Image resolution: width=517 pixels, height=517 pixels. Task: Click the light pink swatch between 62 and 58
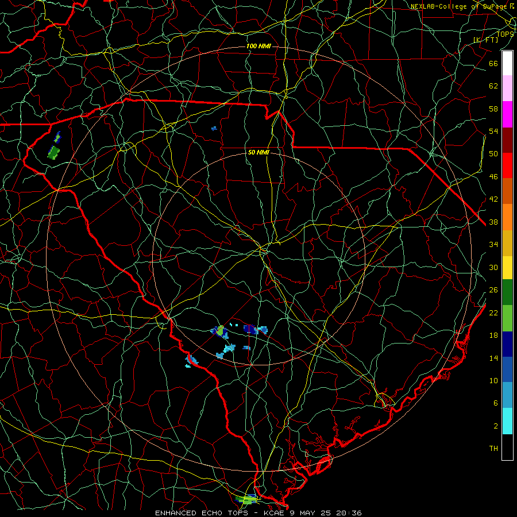(x=507, y=88)
